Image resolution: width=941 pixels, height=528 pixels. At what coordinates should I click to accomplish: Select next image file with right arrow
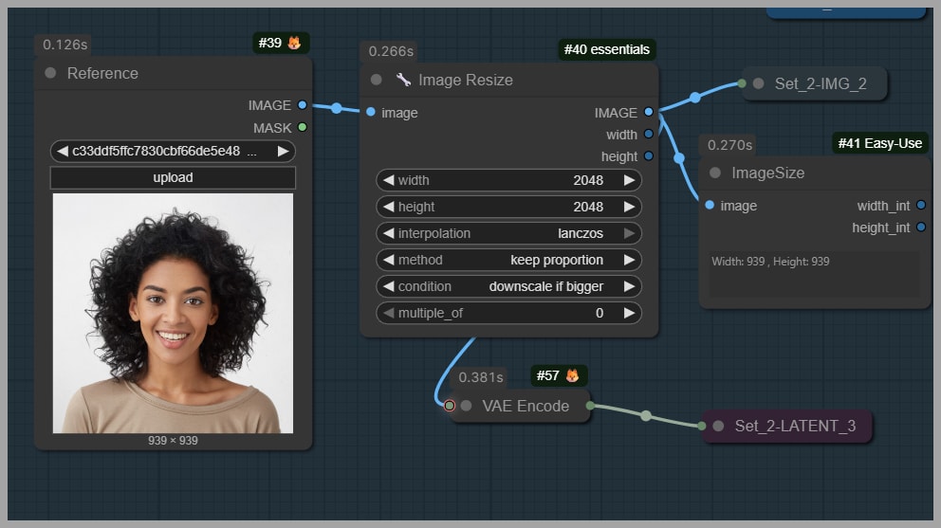point(283,151)
